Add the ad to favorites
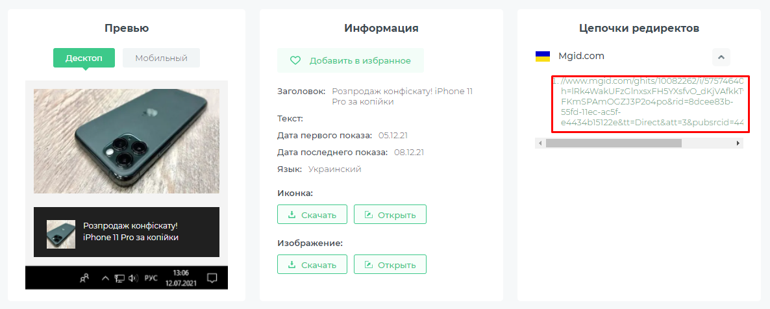Image resolution: width=770 pixels, height=309 pixels. point(351,61)
